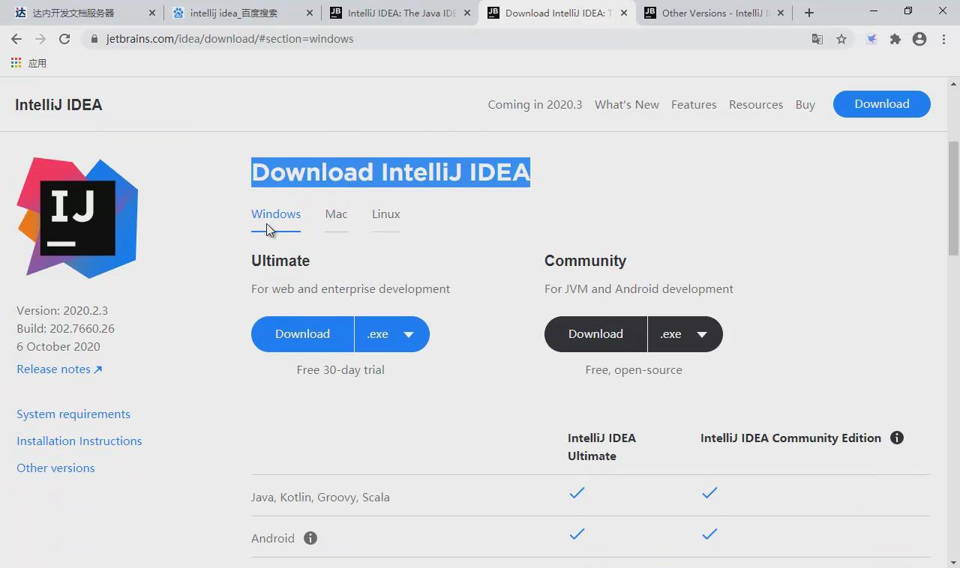Screen dimensions: 960x568
Task: Open the What's New page
Action: coord(627,105)
